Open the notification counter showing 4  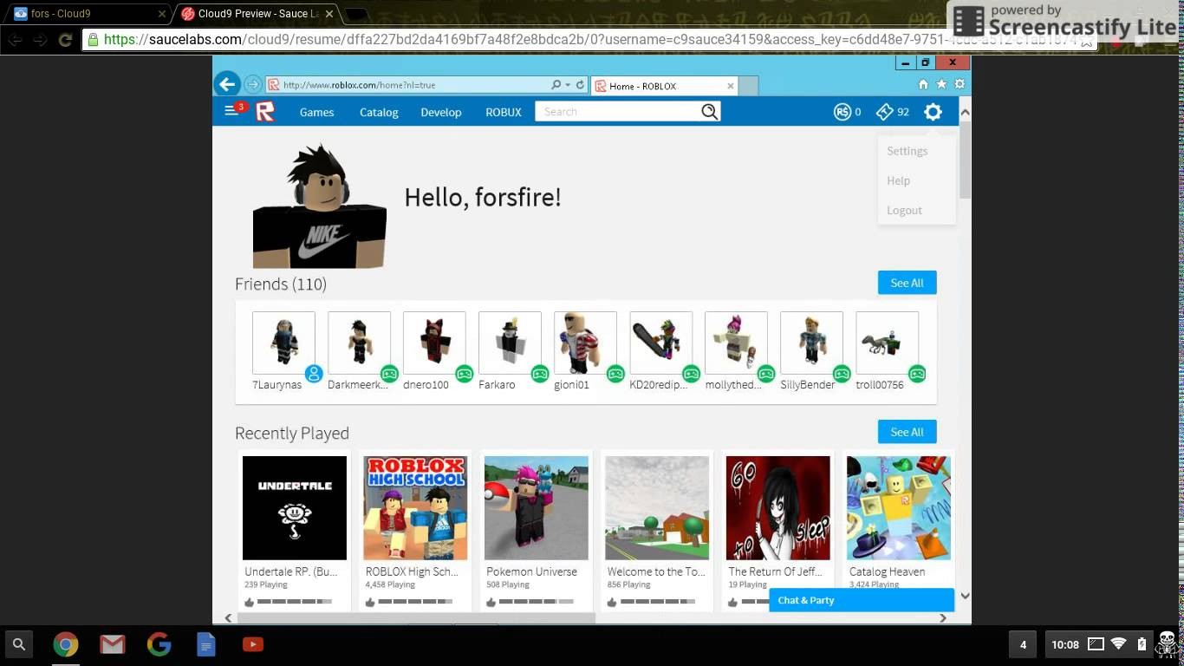pos(1023,644)
